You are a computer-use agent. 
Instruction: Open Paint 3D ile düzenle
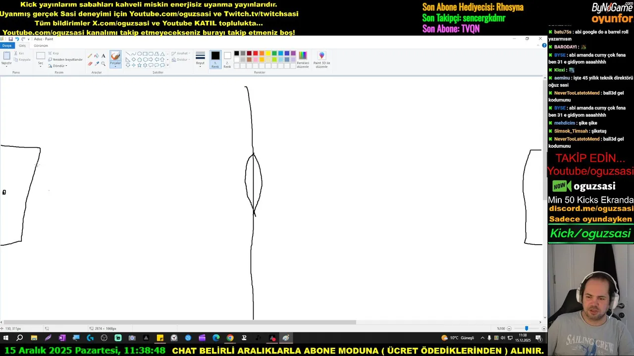pyautogui.click(x=321, y=59)
